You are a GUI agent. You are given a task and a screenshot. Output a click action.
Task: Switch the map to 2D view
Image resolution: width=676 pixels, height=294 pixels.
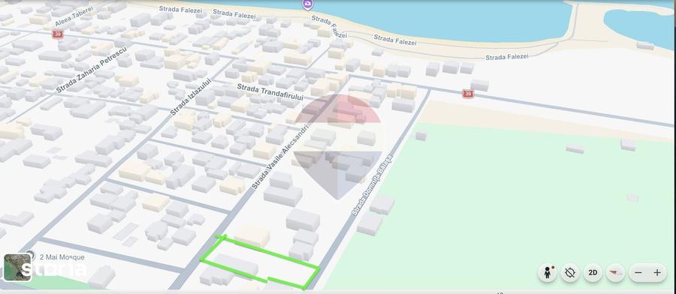(593, 272)
